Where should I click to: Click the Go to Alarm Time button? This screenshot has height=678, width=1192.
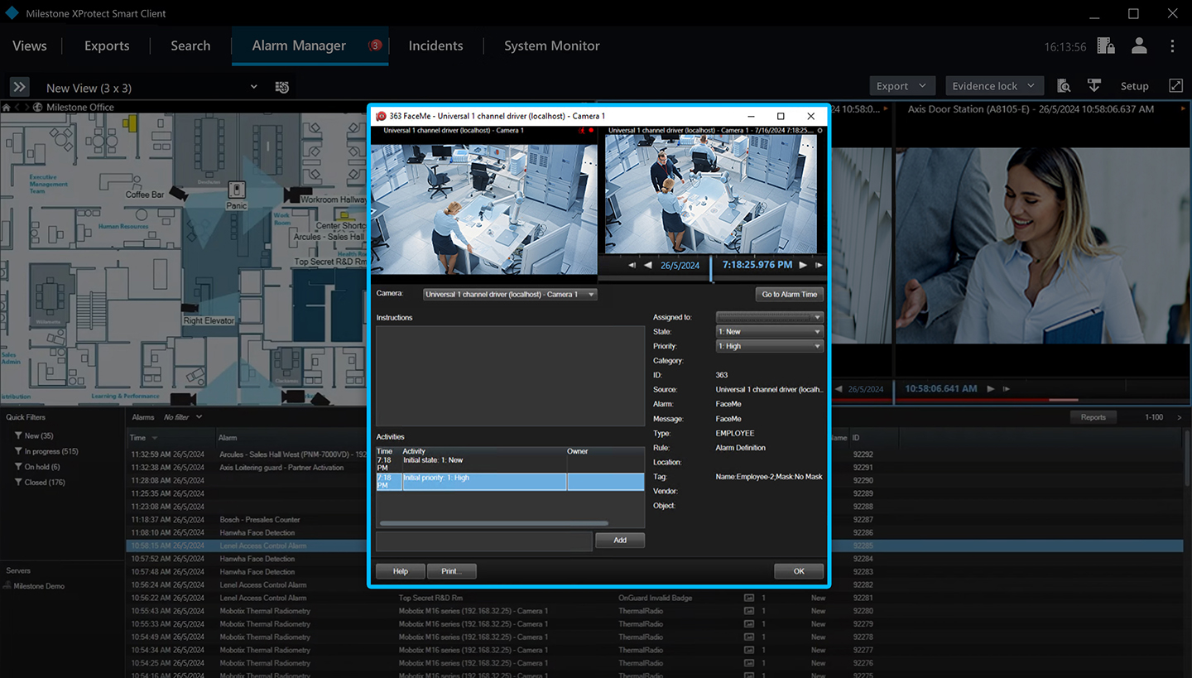(789, 294)
